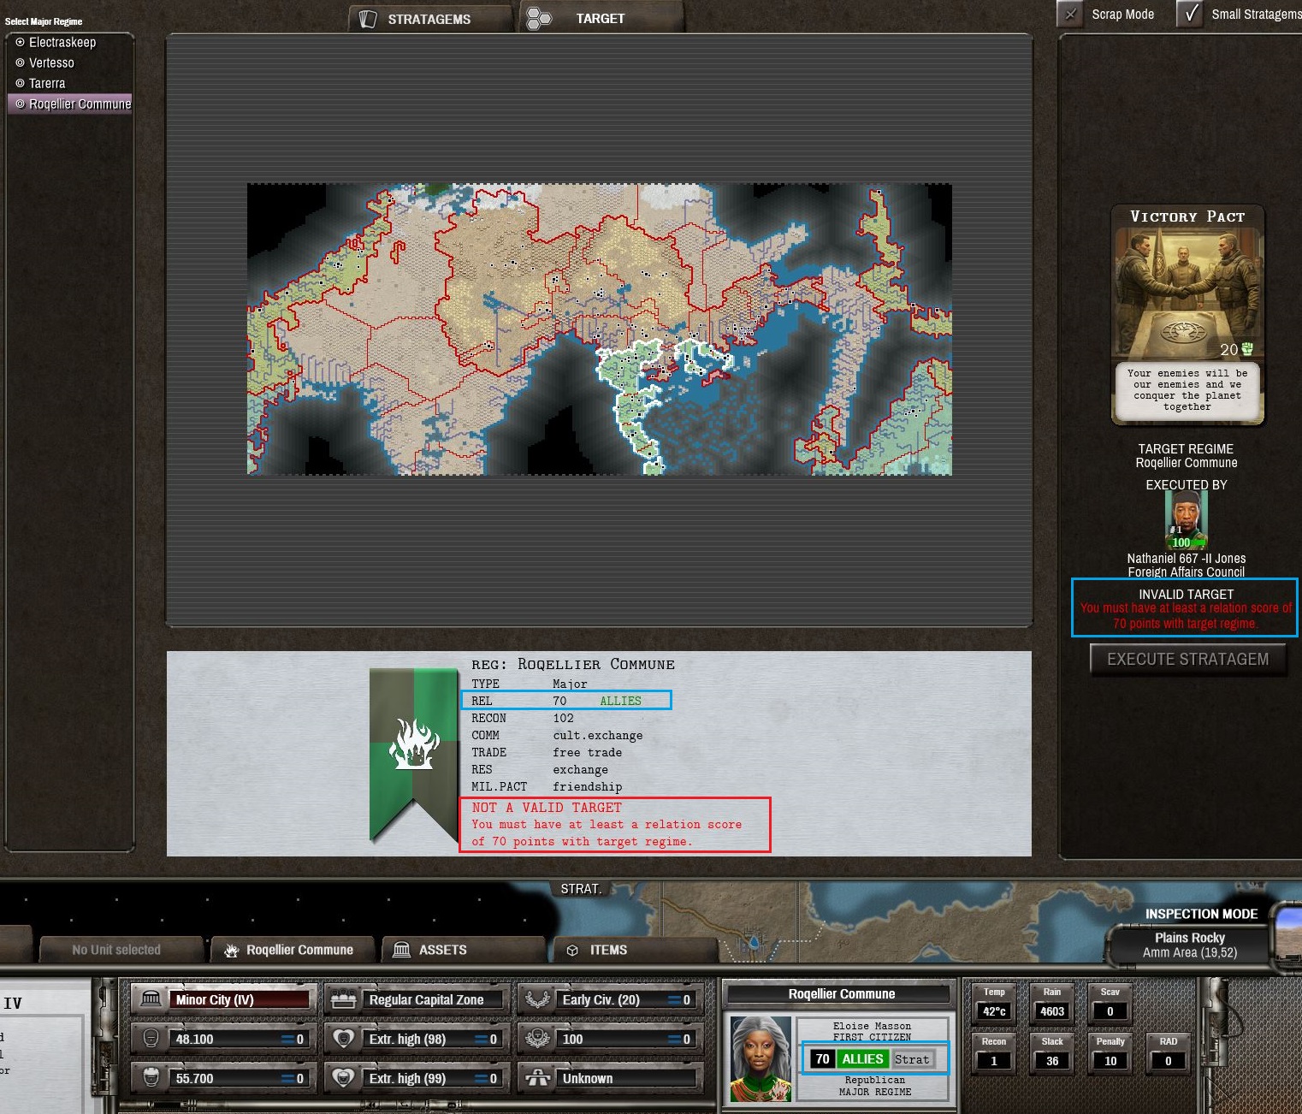
Task: Click the TARGET REGIME Roqellier Commune label
Action: (x=1187, y=455)
